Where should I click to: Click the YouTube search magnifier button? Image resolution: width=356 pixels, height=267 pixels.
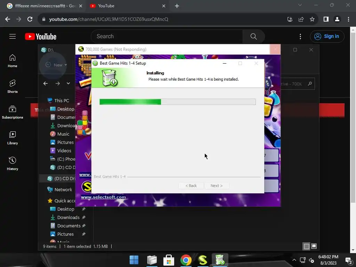tap(253, 36)
